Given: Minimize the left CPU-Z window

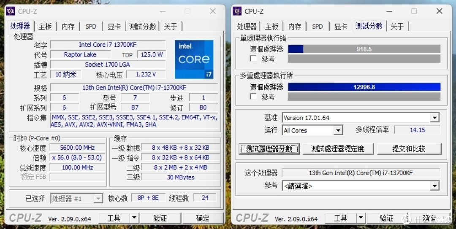Looking at the screenshot, I should [x=163, y=11].
